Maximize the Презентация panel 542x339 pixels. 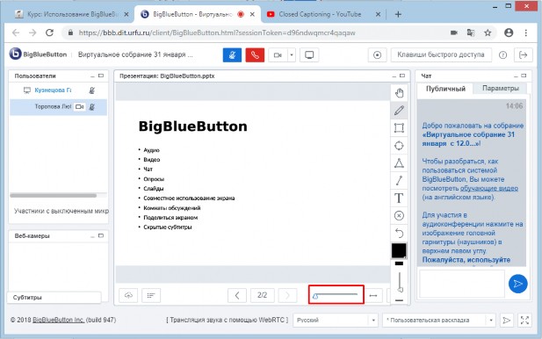402,76
